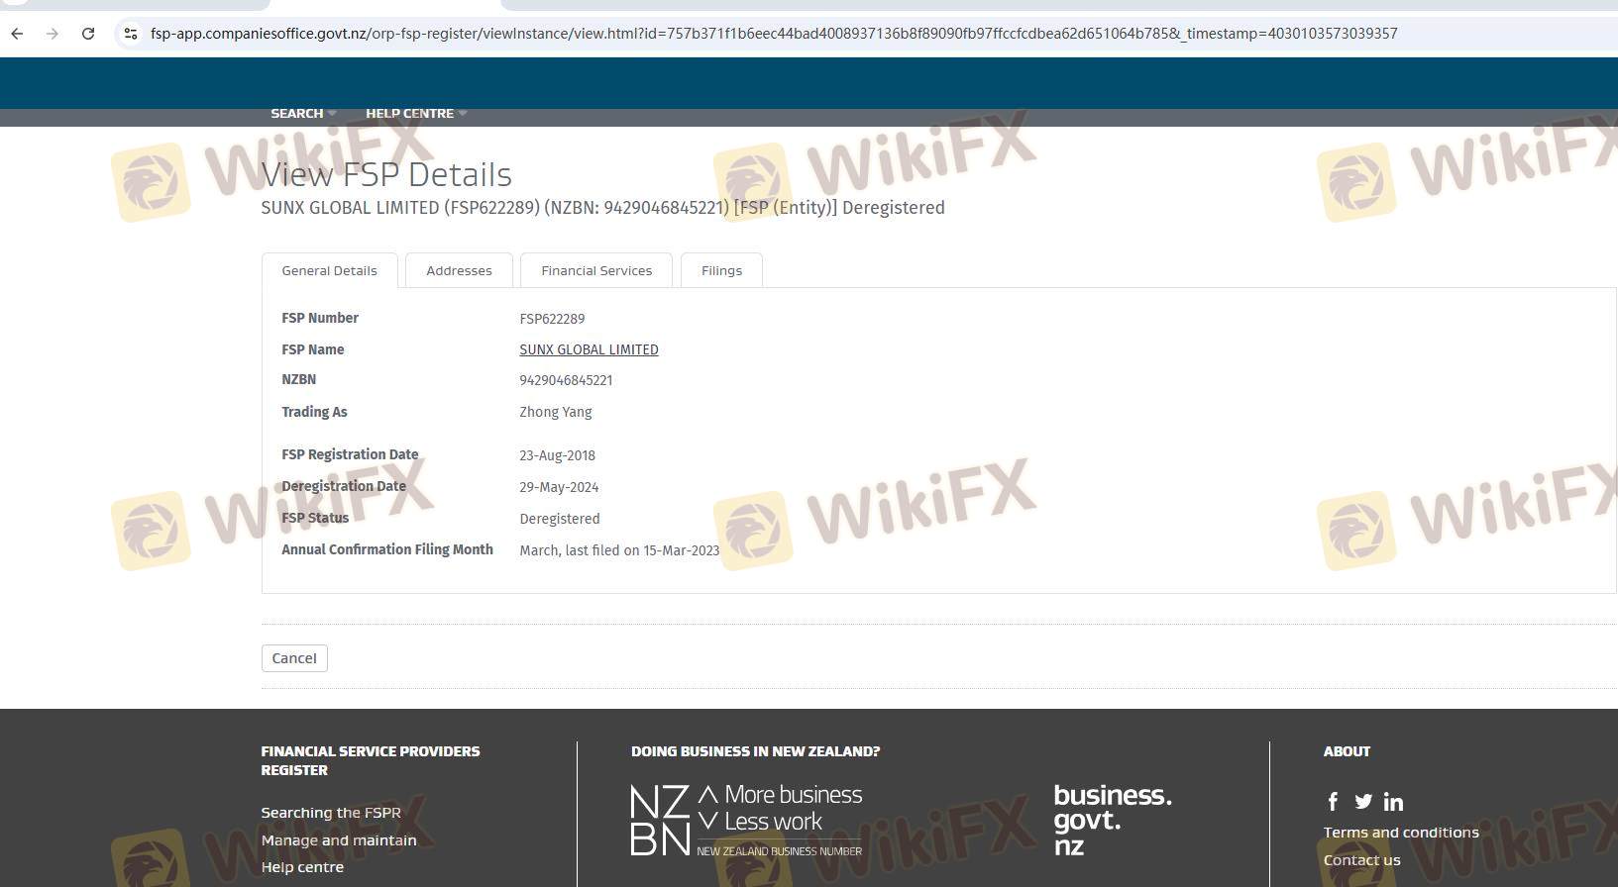The width and height of the screenshot is (1618, 887).
Task: Open site information icon in address bar
Action: click(130, 34)
